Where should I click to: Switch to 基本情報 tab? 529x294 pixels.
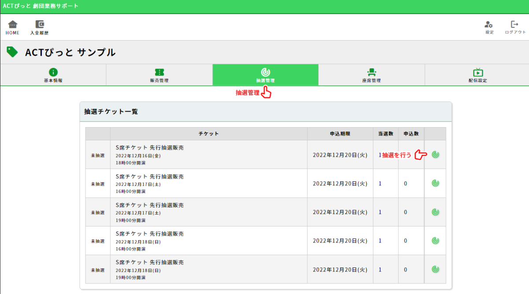[x=53, y=75]
